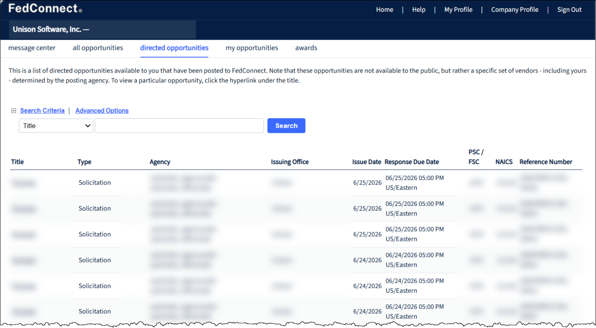The image size is (596, 328).
Task: Click the Unison Software, Inc. company banner
Action: (102, 30)
